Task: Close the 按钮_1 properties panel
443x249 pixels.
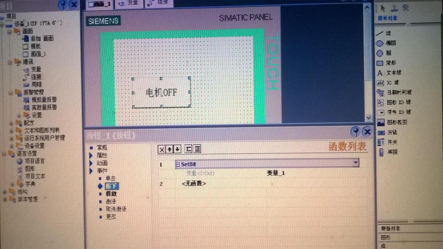Action: tap(367, 132)
